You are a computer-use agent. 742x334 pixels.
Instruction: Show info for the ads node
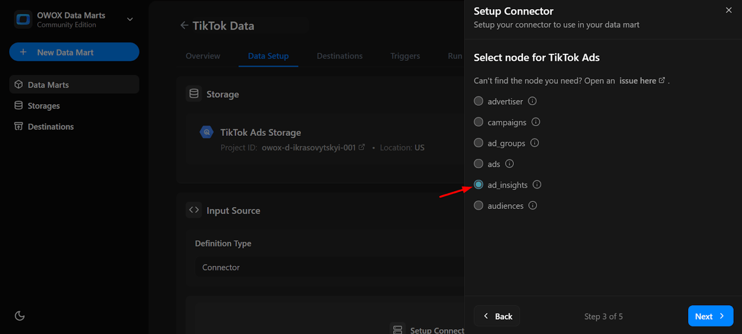pyautogui.click(x=510, y=163)
